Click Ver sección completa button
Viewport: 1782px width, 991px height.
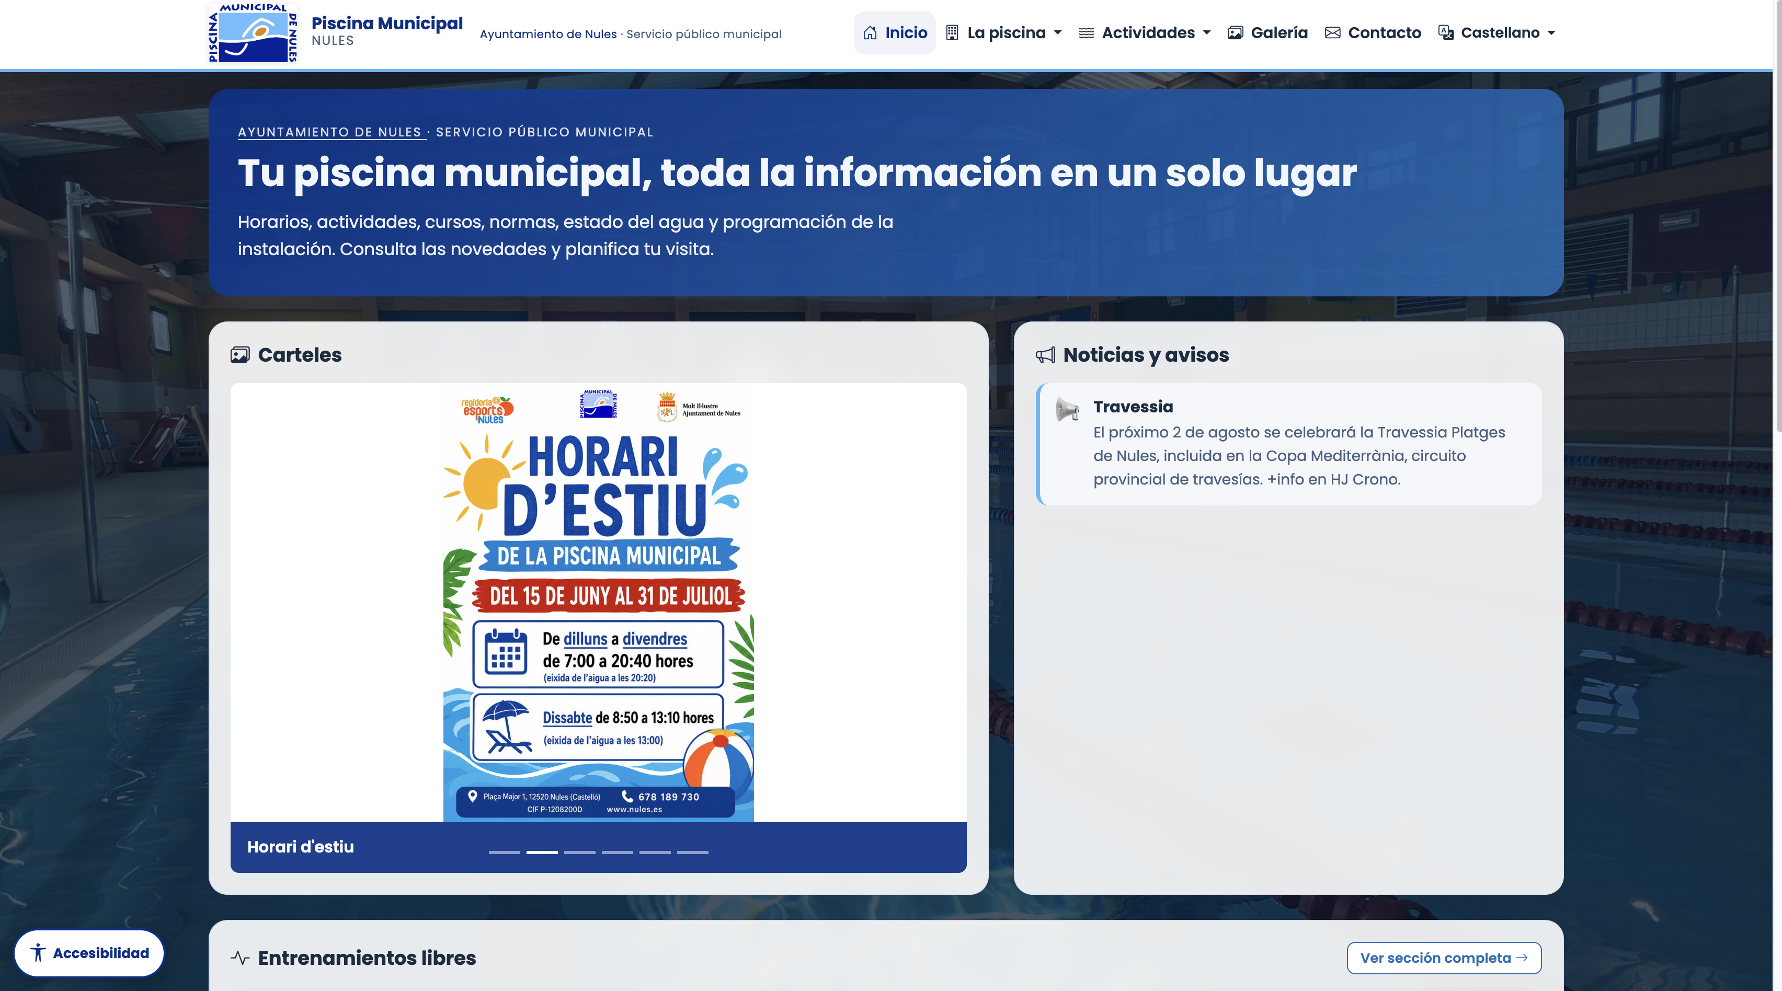1444,958
